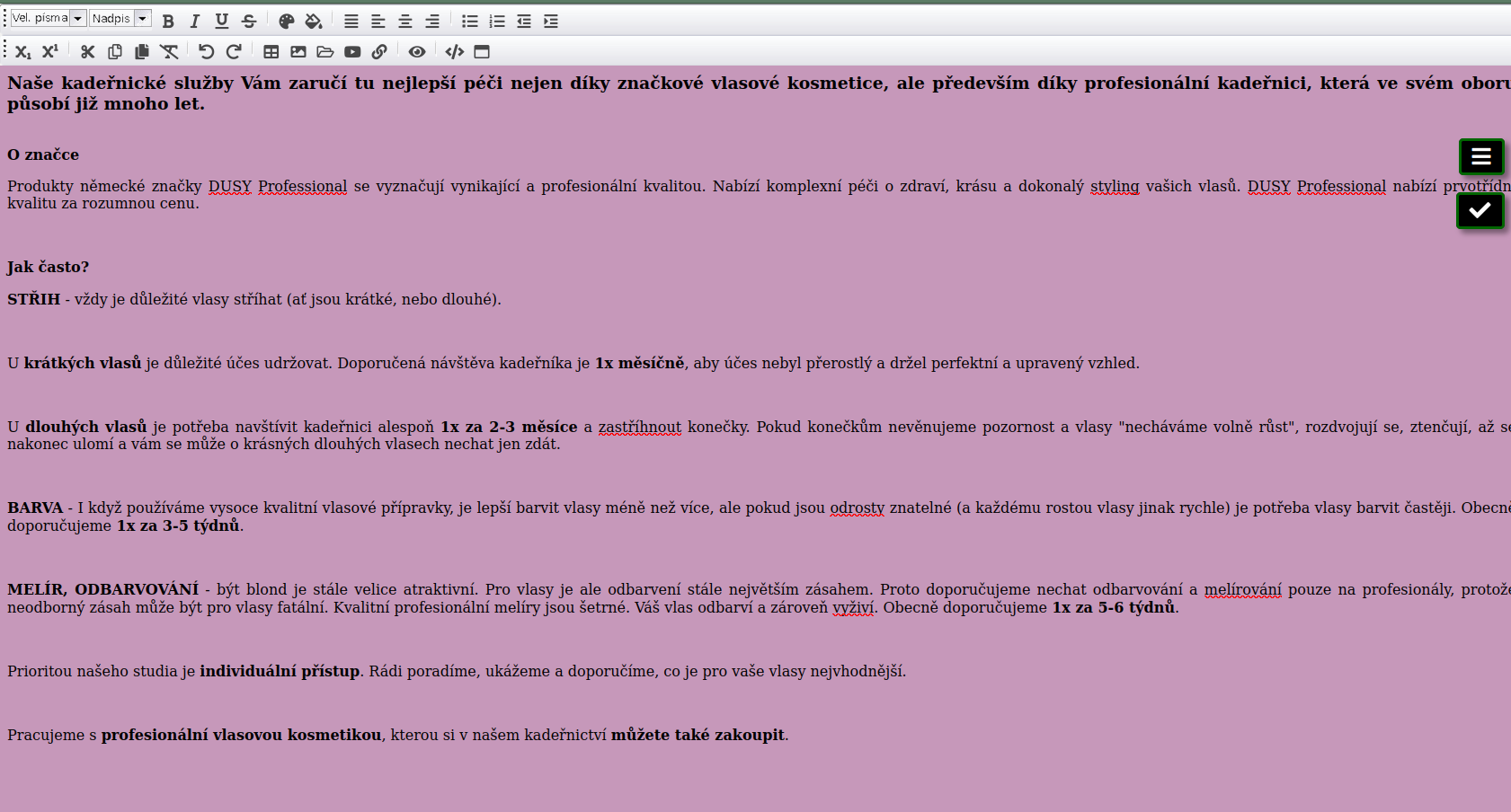Toggle bold formatting

point(168,21)
